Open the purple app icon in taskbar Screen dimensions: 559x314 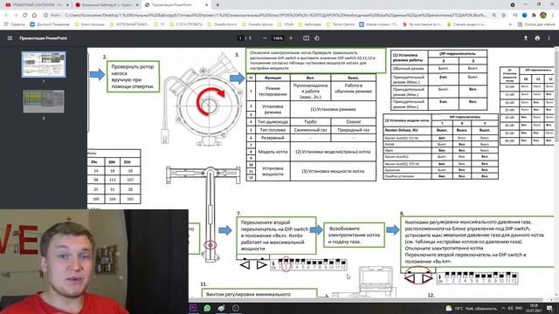tap(193, 308)
